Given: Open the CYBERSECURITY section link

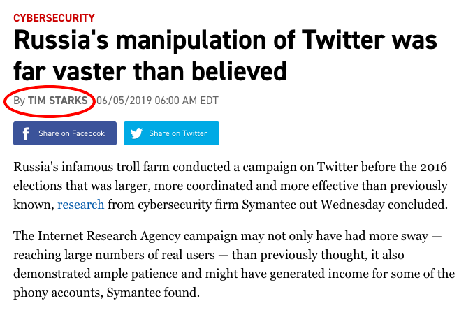Looking at the screenshot, I should coord(54,18).
